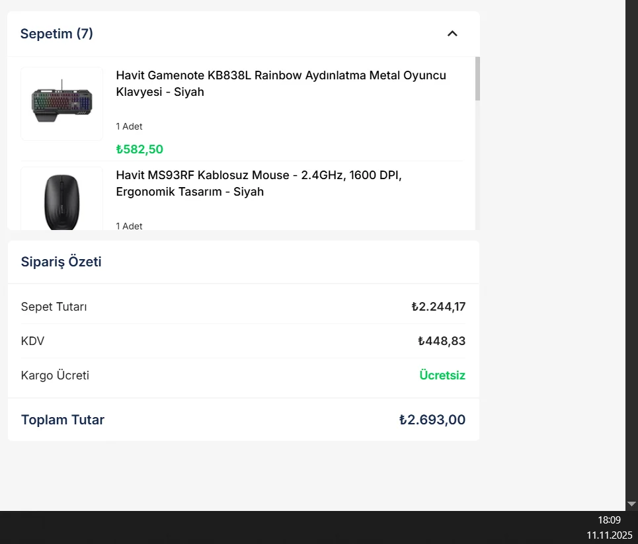Click the Toplam Tutar label
This screenshot has width=638, height=544.
pos(63,420)
